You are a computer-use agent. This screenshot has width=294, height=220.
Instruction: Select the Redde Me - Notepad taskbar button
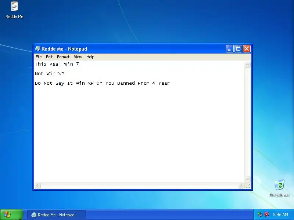(56, 215)
